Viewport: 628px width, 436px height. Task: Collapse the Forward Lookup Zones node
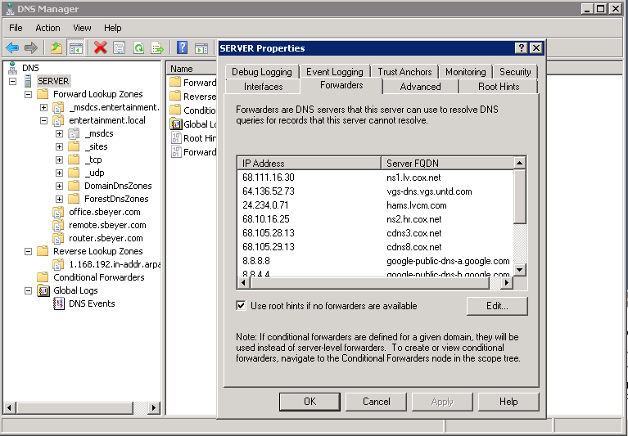(x=29, y=94)
